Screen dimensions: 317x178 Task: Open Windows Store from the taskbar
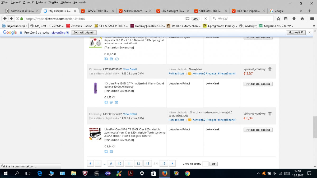(153, 174)
